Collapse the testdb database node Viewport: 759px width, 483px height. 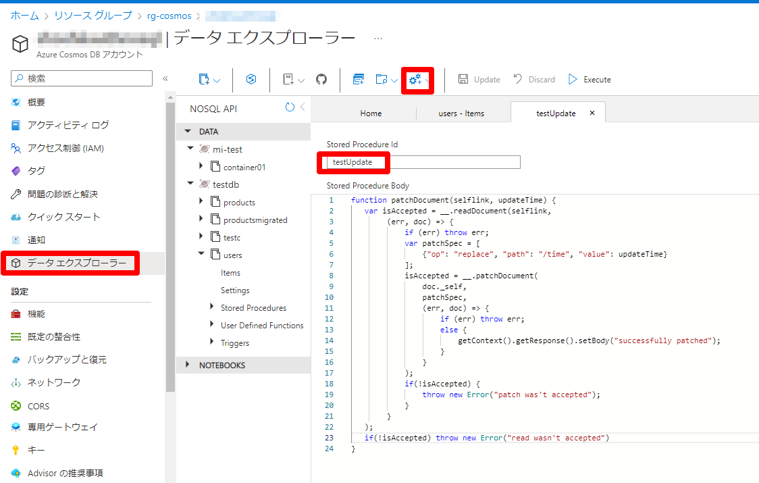[x=190, y=183]
